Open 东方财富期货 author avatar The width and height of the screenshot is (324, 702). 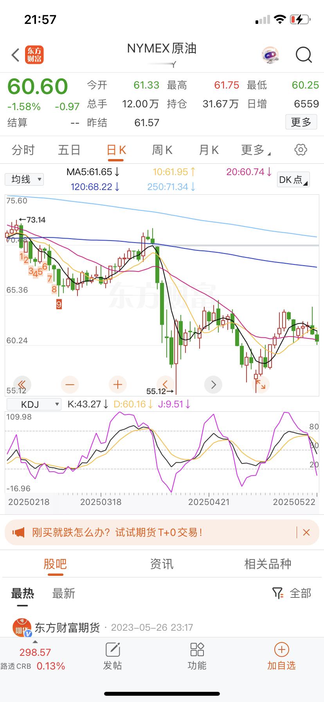coord(22,627)
